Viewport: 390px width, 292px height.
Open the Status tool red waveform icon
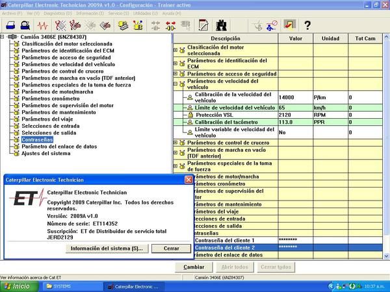tap(43, 25)
